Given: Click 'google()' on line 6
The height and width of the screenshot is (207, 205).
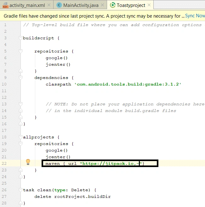Looking at the screenshot, I should pyautogui.click(x=57, y=58).
